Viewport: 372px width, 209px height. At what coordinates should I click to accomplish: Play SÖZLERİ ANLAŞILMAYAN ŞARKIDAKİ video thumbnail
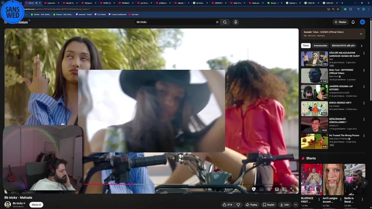pos(314,59)
